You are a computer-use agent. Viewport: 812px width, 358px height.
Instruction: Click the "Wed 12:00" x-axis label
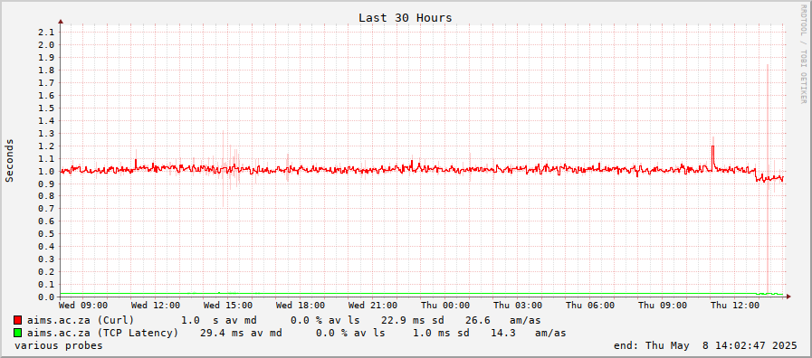click(x=156, y=306)
